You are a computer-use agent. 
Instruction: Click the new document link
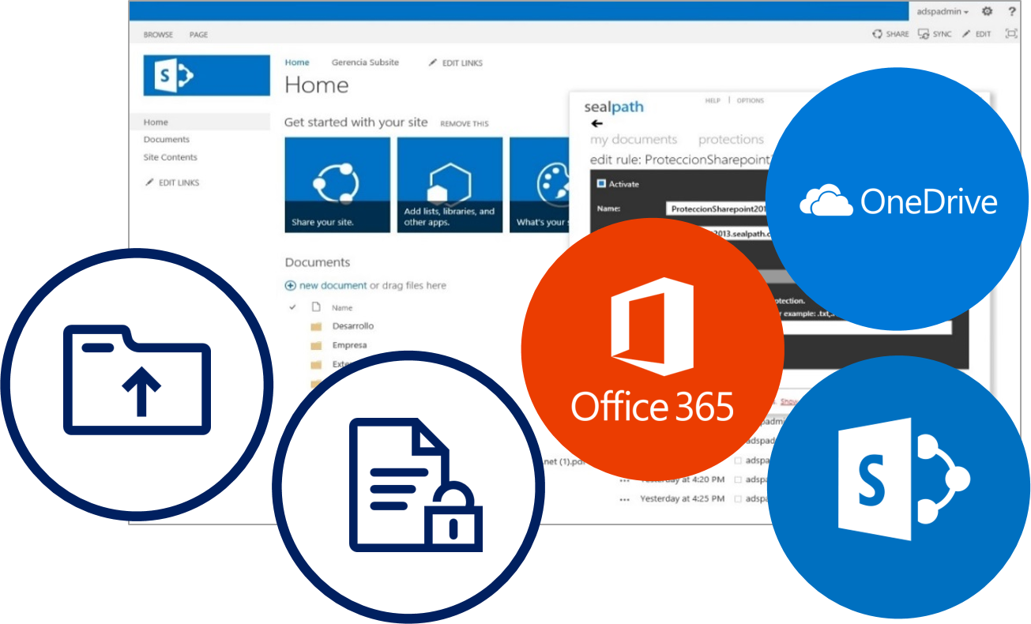[x=332, y=284]
